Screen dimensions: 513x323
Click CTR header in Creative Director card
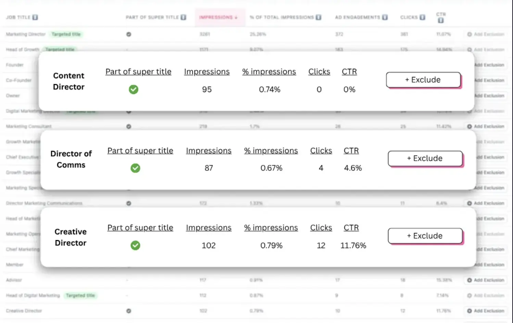point(351,228)
